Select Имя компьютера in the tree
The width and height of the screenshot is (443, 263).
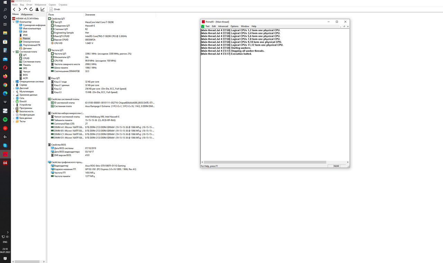32,28
